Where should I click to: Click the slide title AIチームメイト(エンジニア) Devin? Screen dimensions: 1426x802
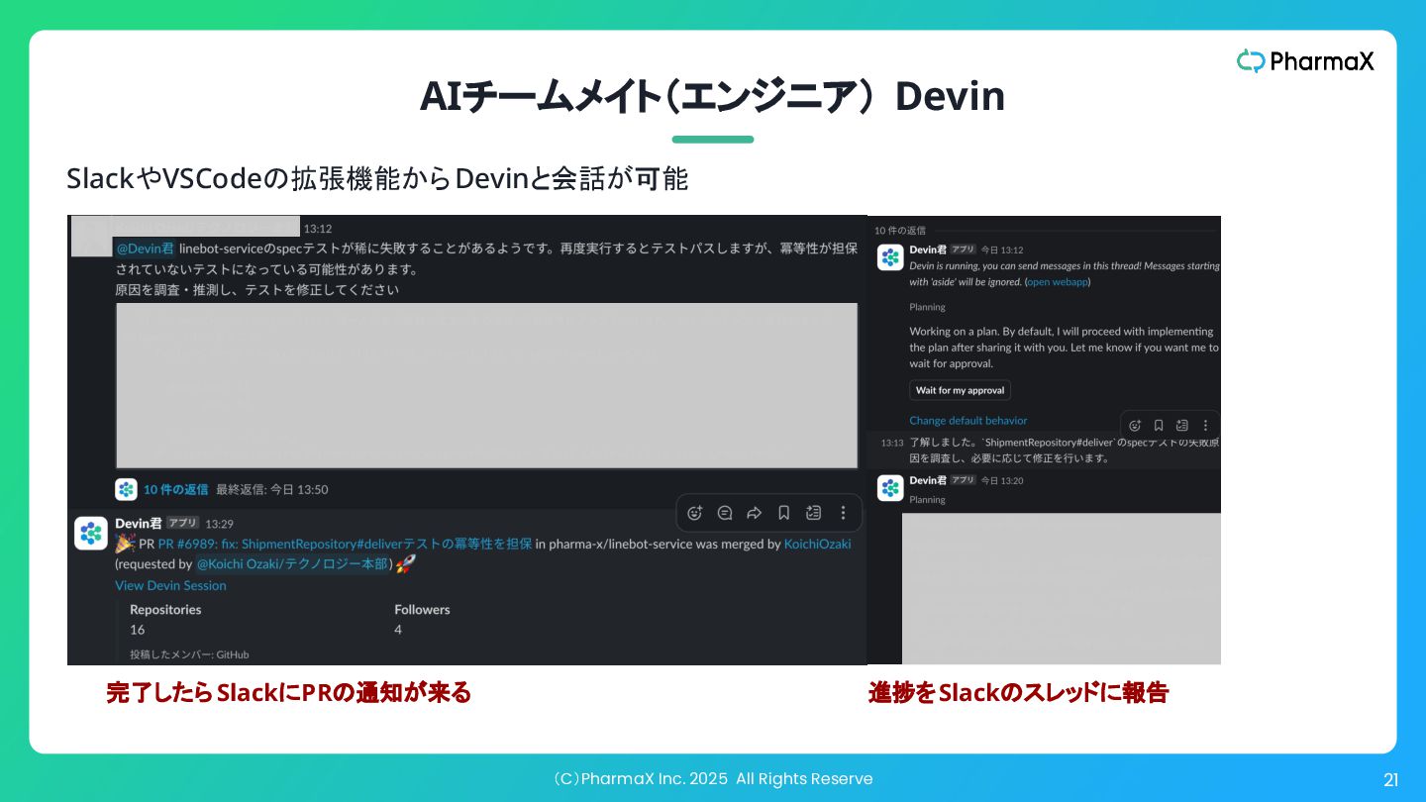tap(712, 96)
